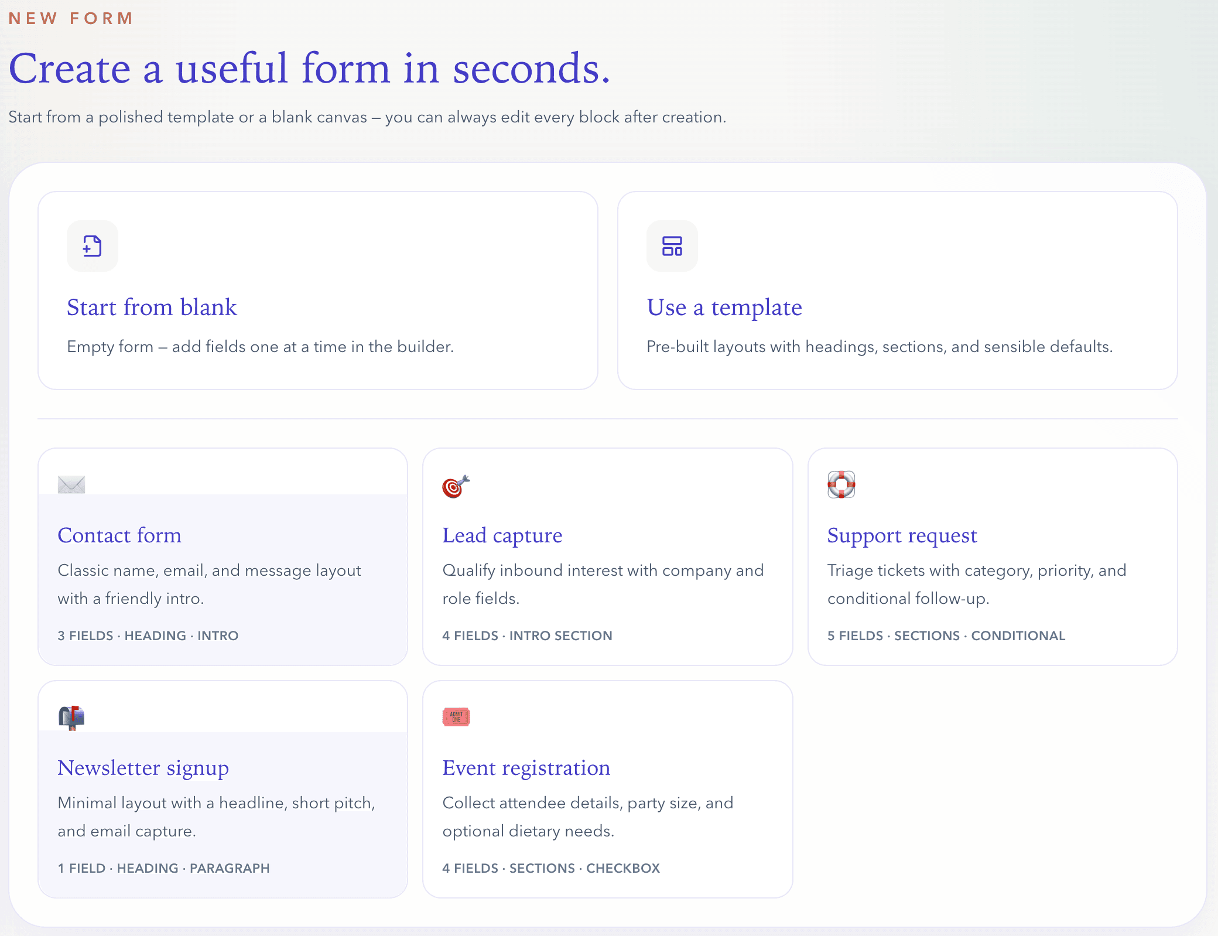
Task: Click '4 FIELDS · SECTIONS · CHECKBOX' tags
Action: pyautogui.click(x=551, y=868)
